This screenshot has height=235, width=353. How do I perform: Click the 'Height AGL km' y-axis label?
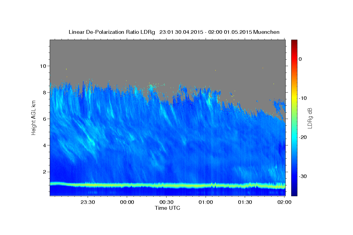click(x=34, y=117)
